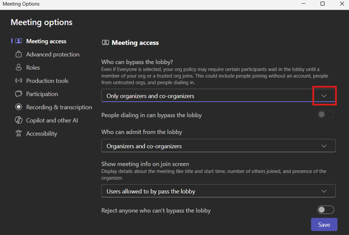Click the Meeting Options title bar text

click(21, 4)
